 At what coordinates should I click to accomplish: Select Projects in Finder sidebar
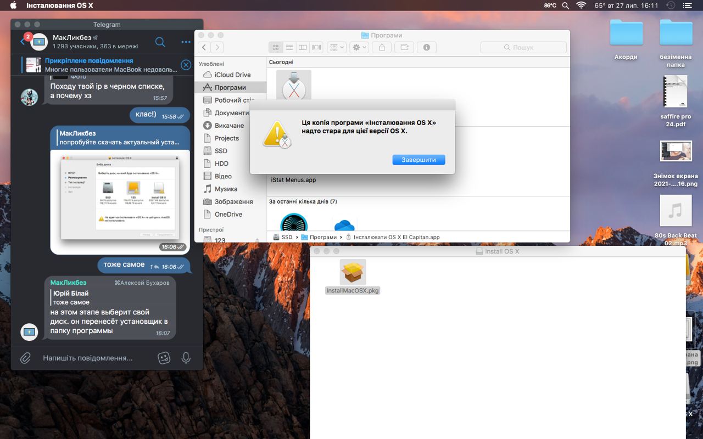pyautogui.click(x=230, y=138)
